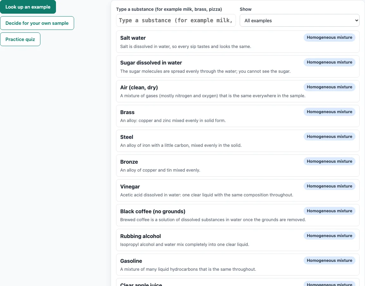The image size is (365, 286).
Task: Click the Show label above the dropdown
Action: (x=245, y=9)
